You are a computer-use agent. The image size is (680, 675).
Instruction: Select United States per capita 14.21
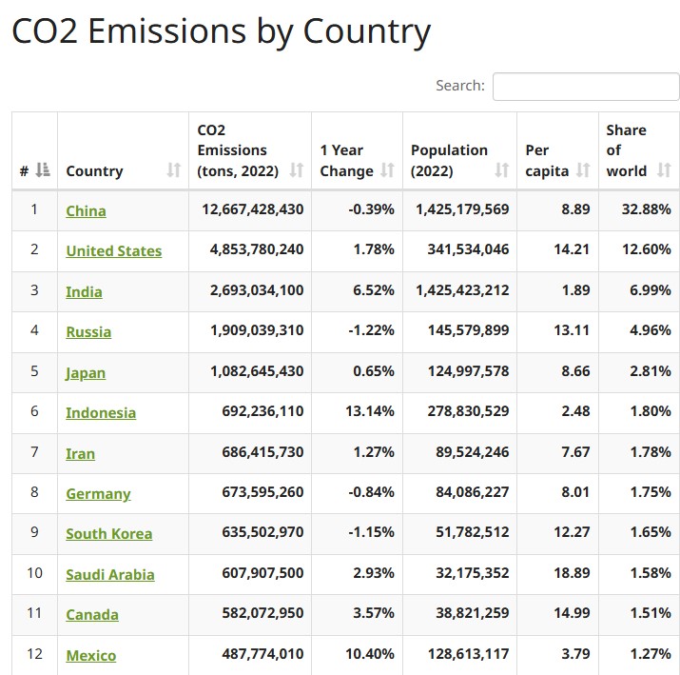pos(572,249)
